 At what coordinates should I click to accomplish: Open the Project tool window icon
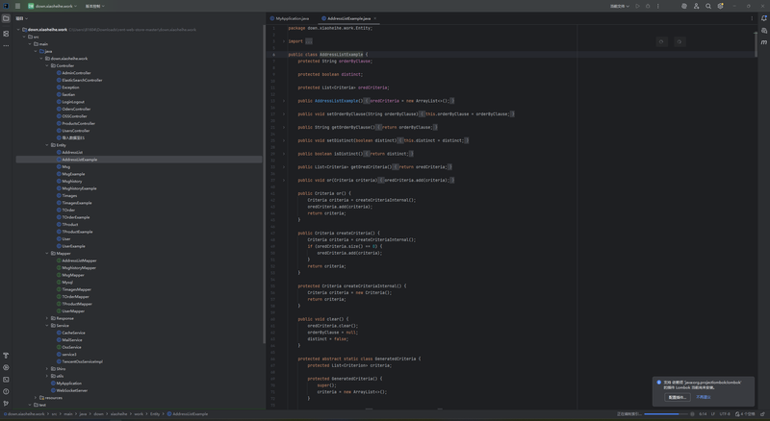pos(6,18)
